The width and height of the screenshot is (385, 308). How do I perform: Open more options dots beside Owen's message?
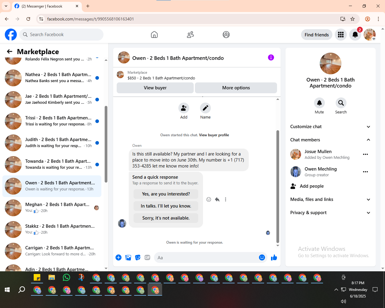(226, 199)
